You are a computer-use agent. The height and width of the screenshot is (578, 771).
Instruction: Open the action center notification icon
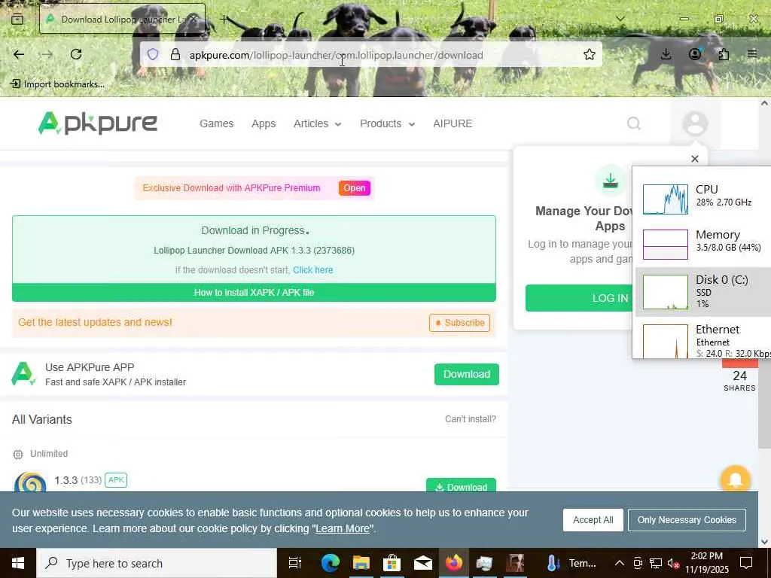(746, 563)
